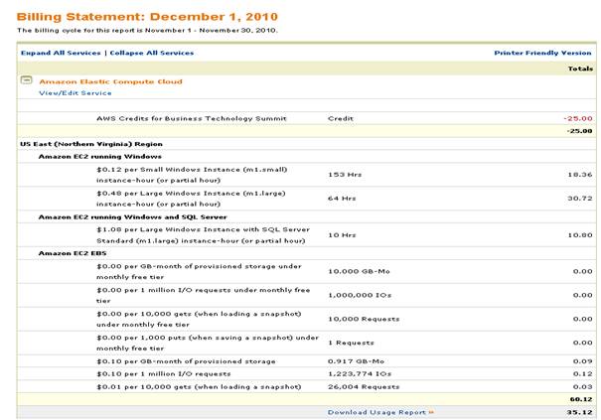The width and height of the screenshot is (601, 420).
Task: Open the Printer Friendly Version
Action: click(x=542, y=53)
